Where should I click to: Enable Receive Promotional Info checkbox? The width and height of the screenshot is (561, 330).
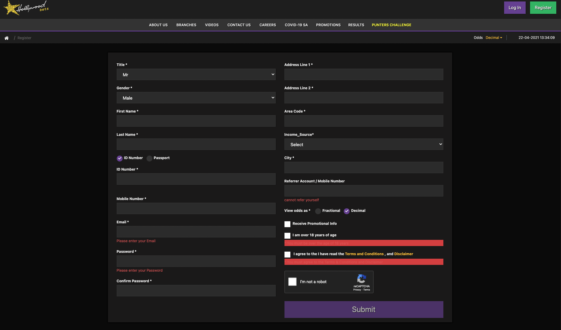pos(287,224)
